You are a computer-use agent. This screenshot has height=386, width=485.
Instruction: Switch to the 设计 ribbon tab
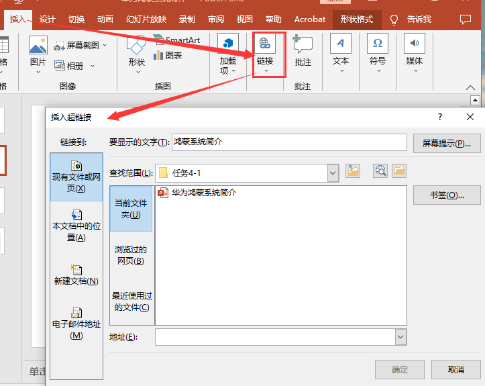coord(48,19)
